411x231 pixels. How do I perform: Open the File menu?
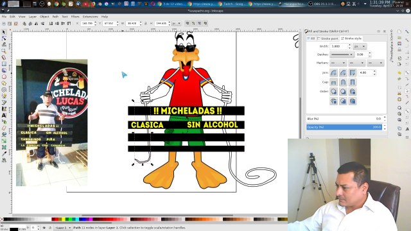4,17
